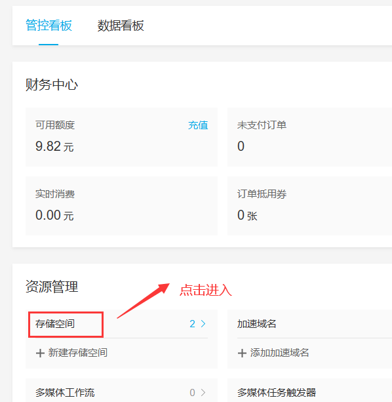Click the 可用额度 balance card

pos(121,137)
